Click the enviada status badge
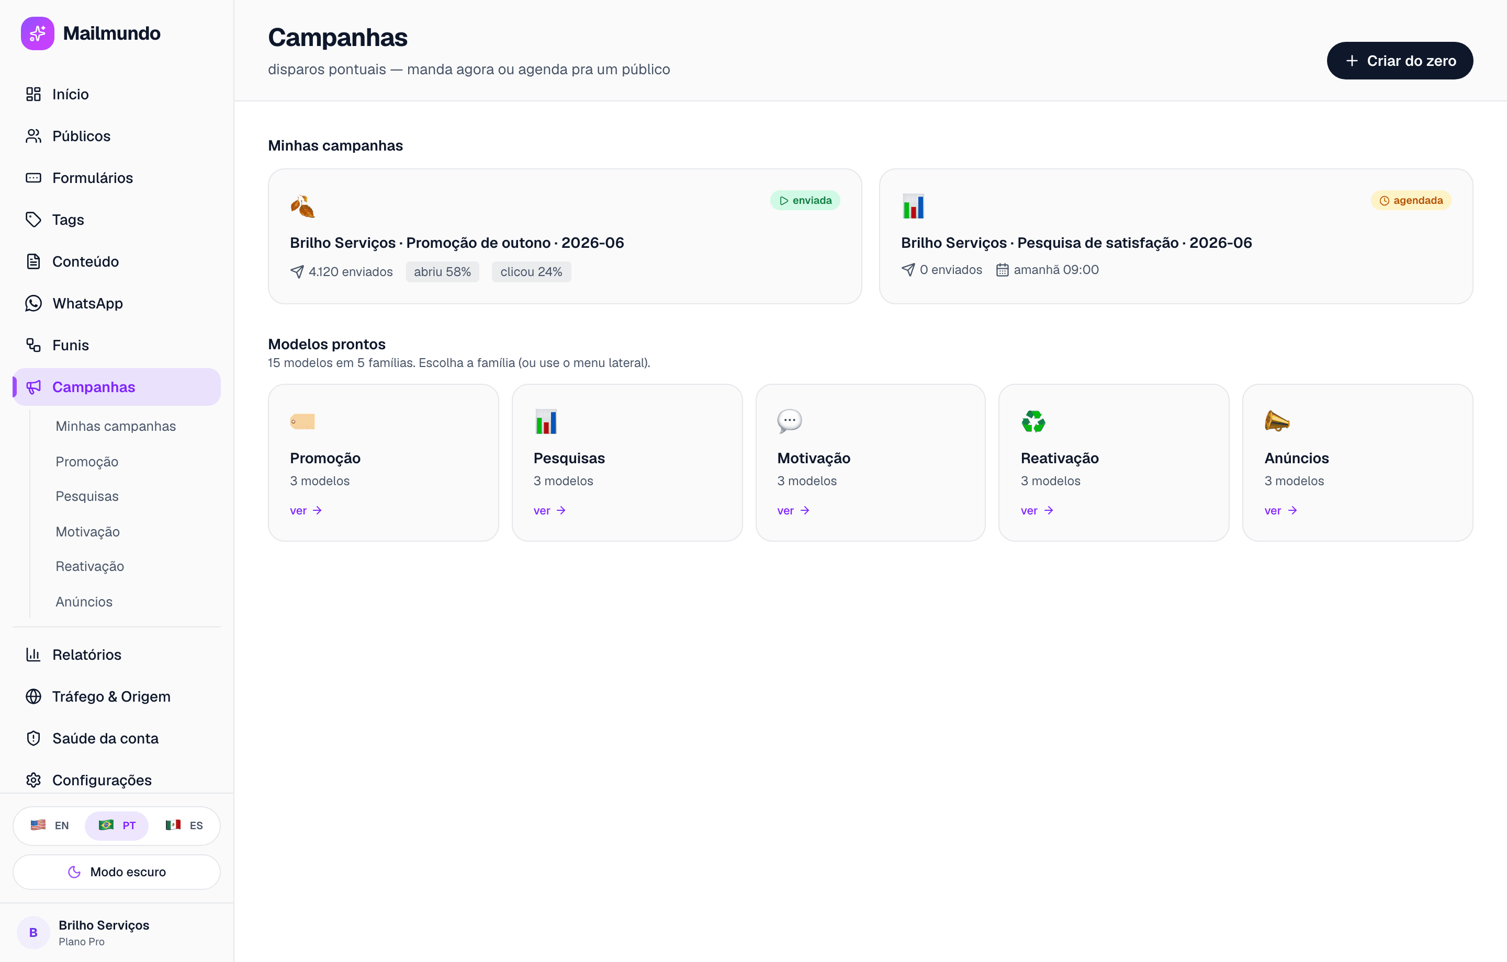 [805, 201]
